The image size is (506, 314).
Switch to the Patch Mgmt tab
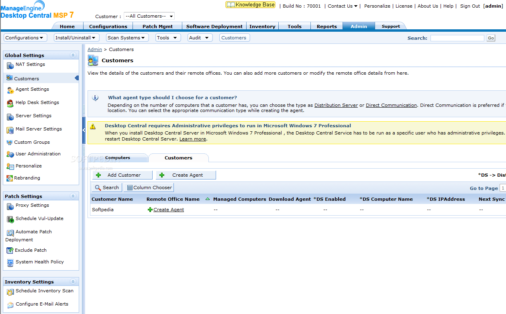(157, 26)
